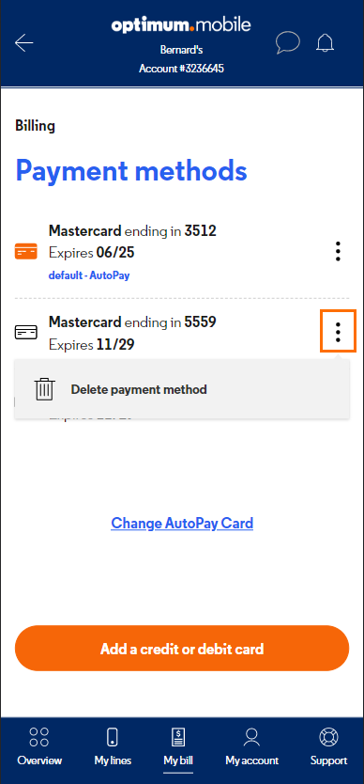364x784 pixels.
Task: Select the My bill tab
Action: 178,747
